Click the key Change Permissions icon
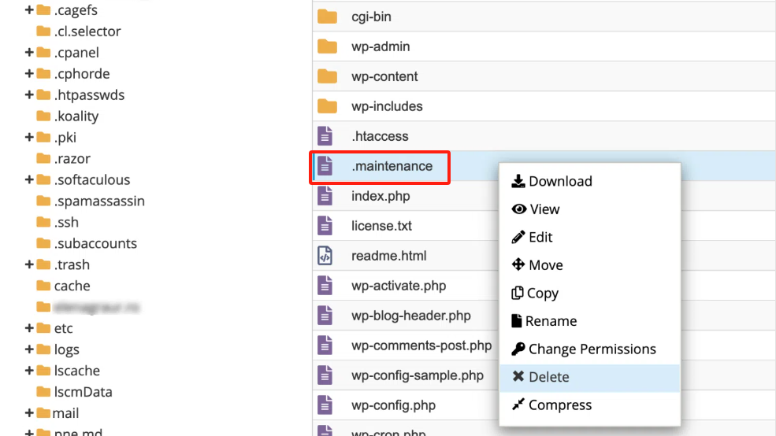The width and height of the screenshot is (776, 436). pyautogui.click(x=518, y=349)
